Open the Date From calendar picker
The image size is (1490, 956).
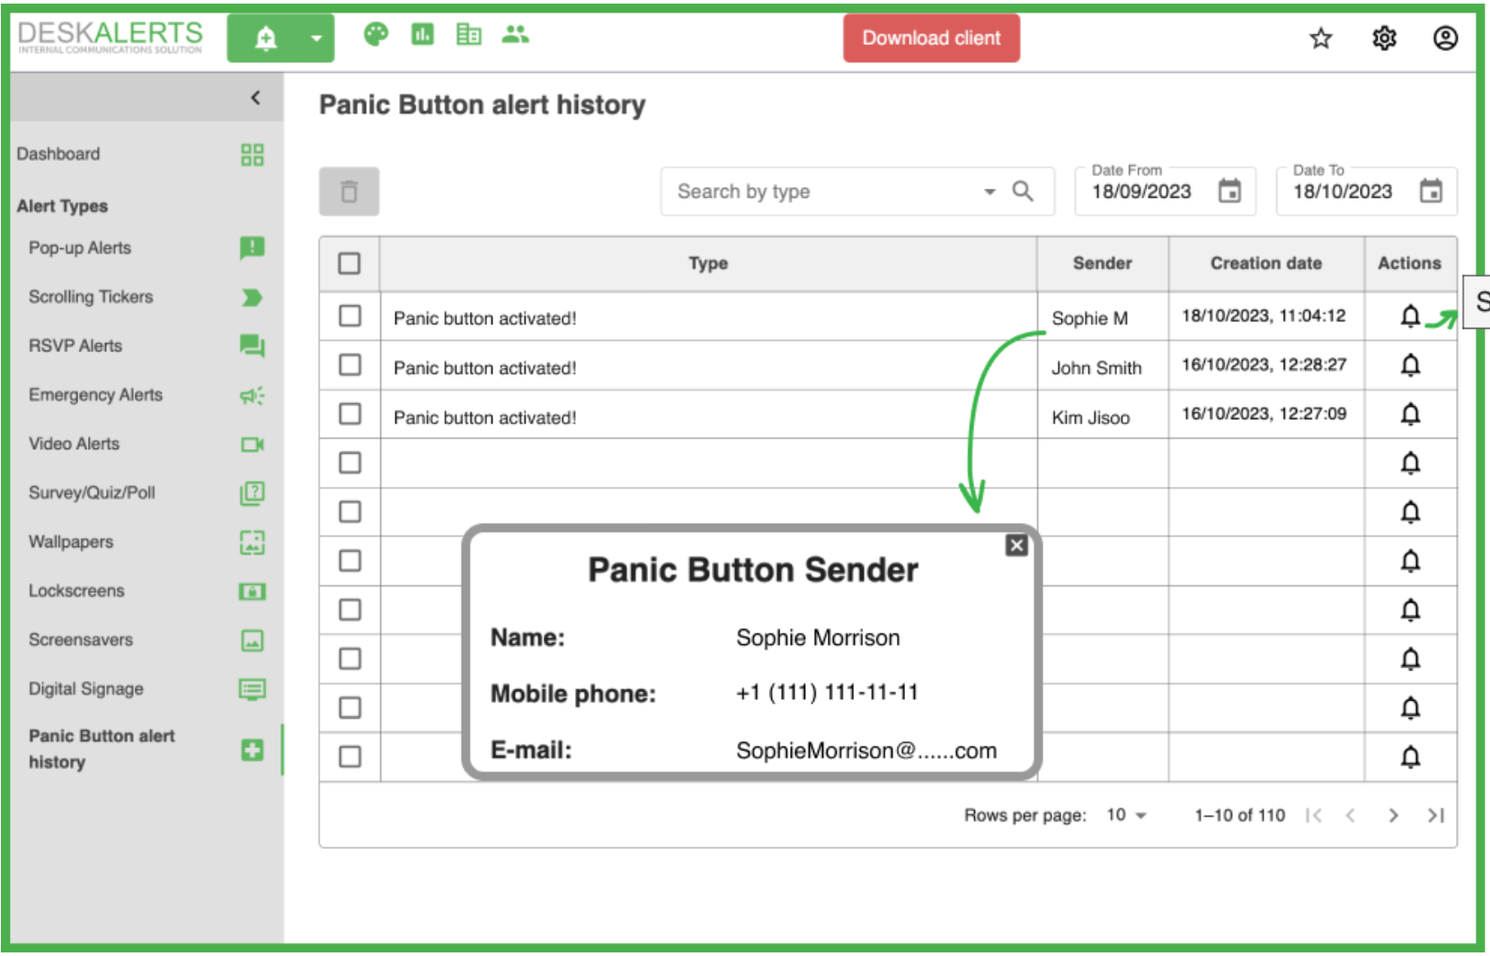pyautogui.click(x=1229, y=191)
